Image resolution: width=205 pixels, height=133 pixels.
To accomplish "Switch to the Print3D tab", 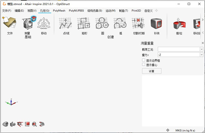I will pos(136,11).
